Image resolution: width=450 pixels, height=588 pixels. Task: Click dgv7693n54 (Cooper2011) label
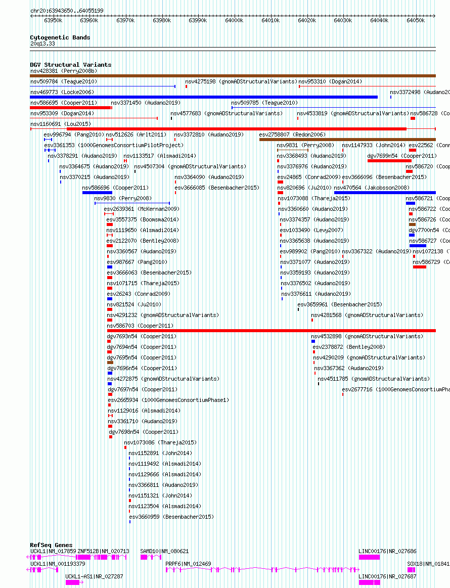pos(142,336)
